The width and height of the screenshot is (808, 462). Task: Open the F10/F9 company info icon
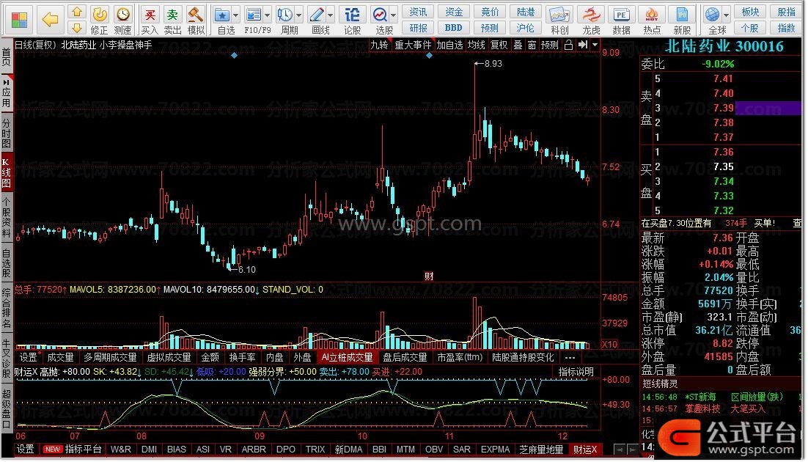254,15
